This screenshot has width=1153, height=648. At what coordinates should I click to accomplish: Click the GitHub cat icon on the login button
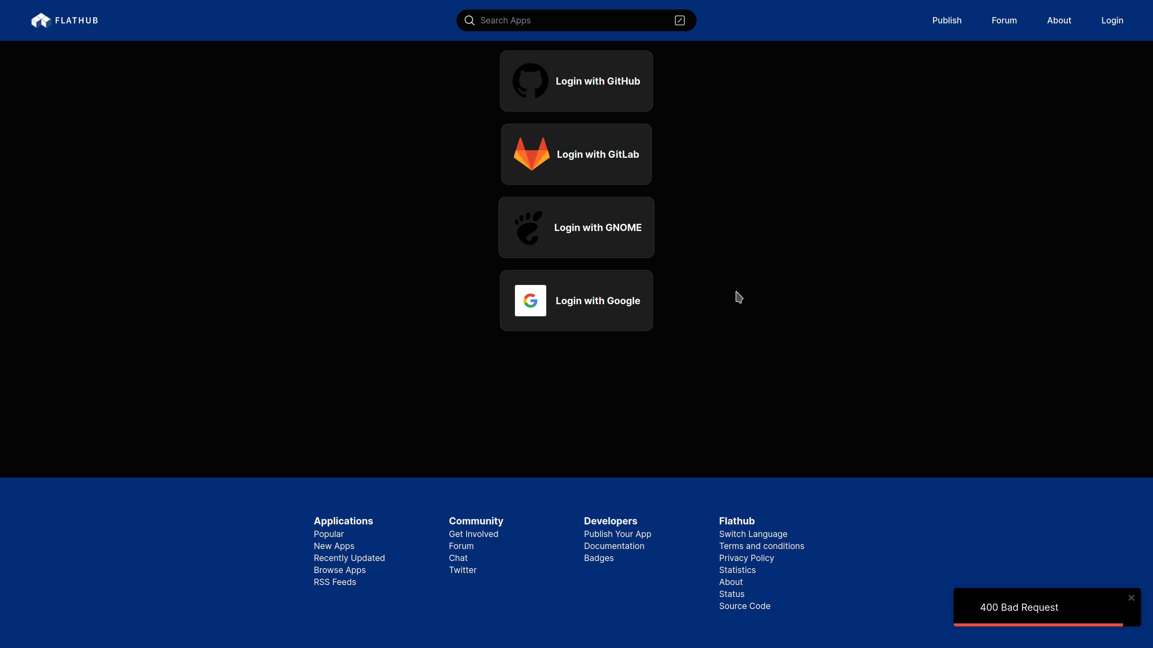530,81
